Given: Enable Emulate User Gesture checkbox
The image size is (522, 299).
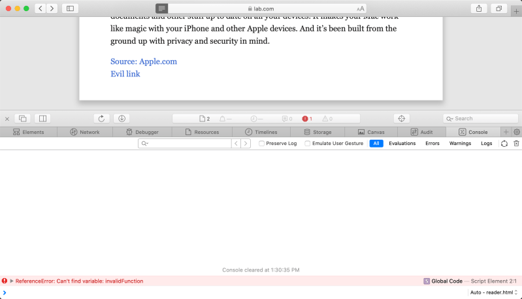Looking at the screenshot, I should (x=308, y=144).
